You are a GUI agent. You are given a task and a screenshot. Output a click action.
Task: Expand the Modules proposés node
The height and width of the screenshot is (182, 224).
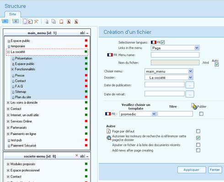(8, 164)
